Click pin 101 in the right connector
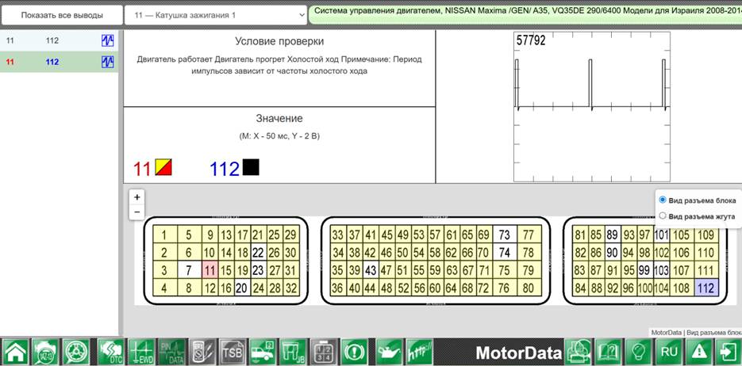 pyautogui.click(x=660, y=234)
